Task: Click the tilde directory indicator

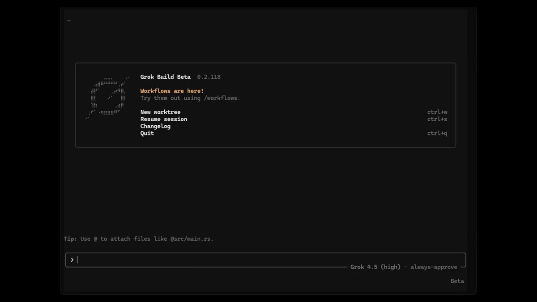Action: (x=69, y=20)
